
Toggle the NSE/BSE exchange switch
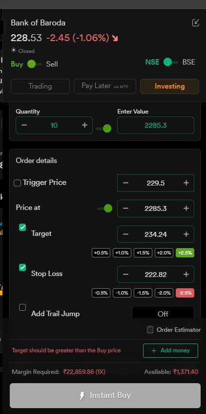[x=170, y=62]
